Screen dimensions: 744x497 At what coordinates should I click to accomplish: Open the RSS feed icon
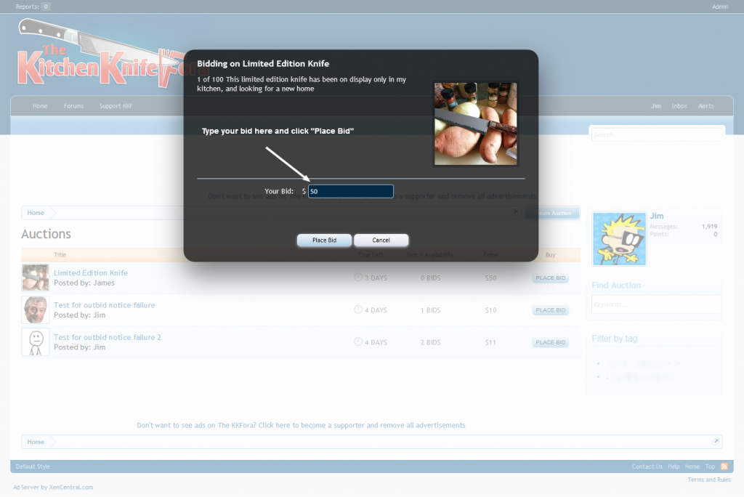point(724,466)
